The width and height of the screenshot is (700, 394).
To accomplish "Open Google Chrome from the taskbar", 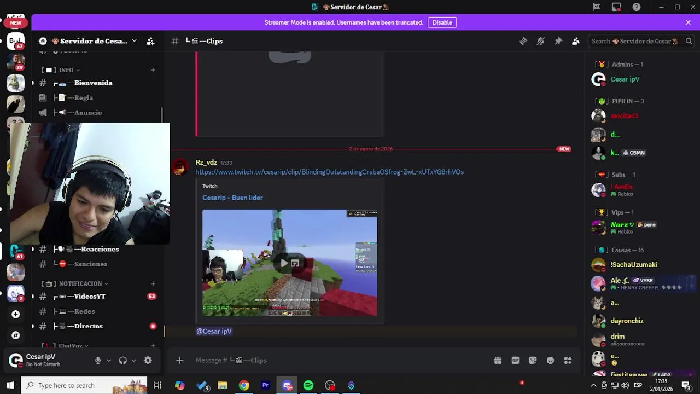I will point(244,385).
